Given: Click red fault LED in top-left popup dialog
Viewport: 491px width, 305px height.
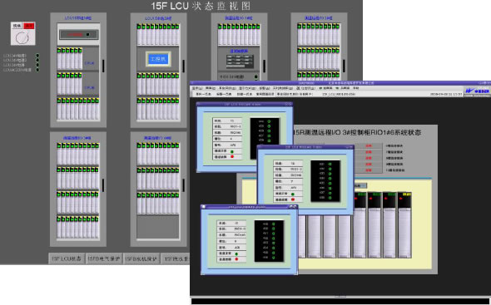Looking at the screenshot, I should tap(232, 156).
